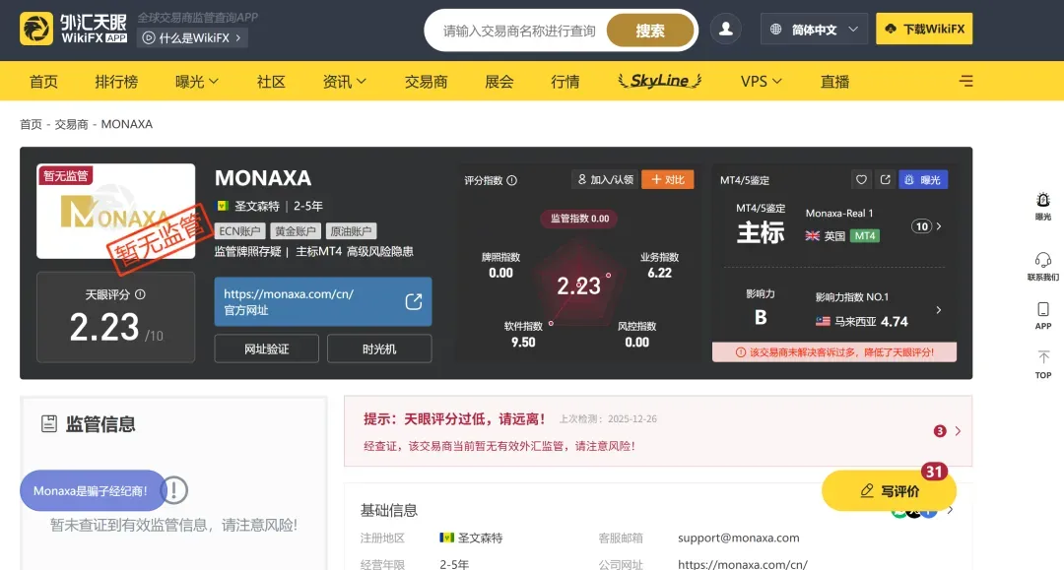
Task: Click 什么是WikiFX link
Action: coord(193,38)
